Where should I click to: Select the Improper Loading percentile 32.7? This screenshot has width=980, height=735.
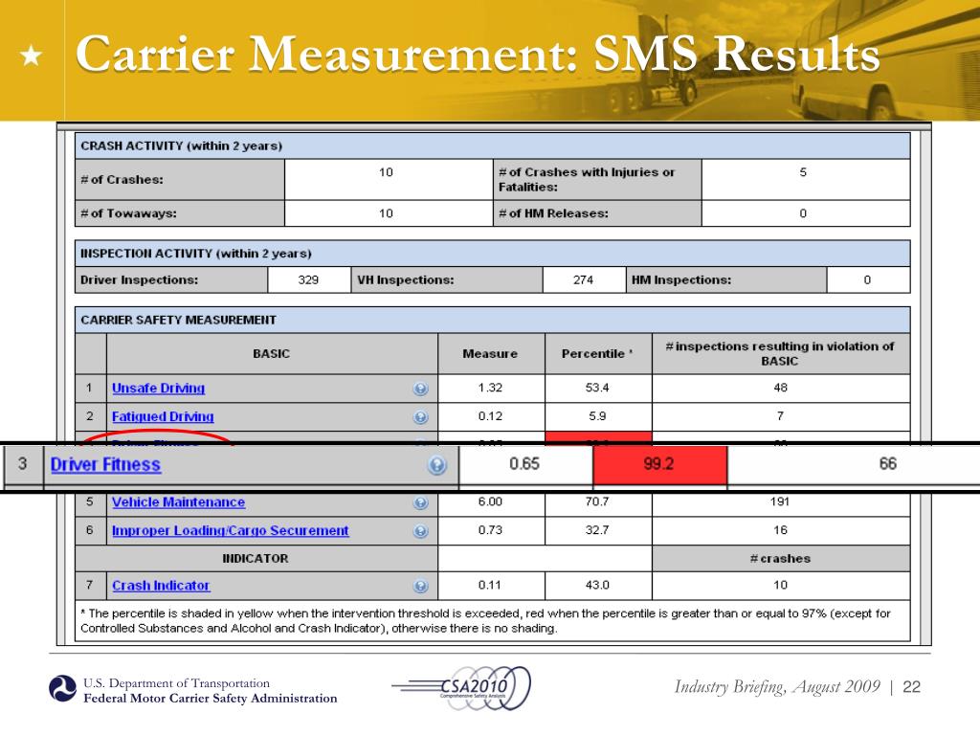tap(597, 530)
